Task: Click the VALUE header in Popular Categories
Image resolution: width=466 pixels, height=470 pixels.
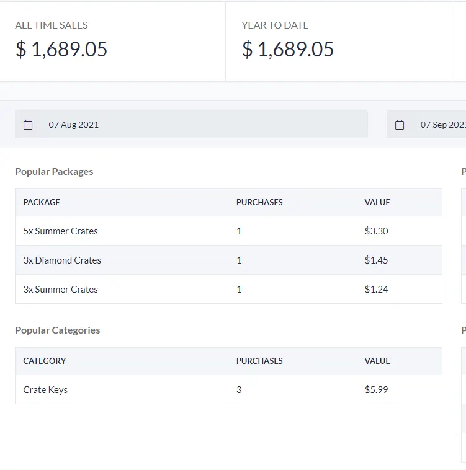Action: (x=377, y=361)
